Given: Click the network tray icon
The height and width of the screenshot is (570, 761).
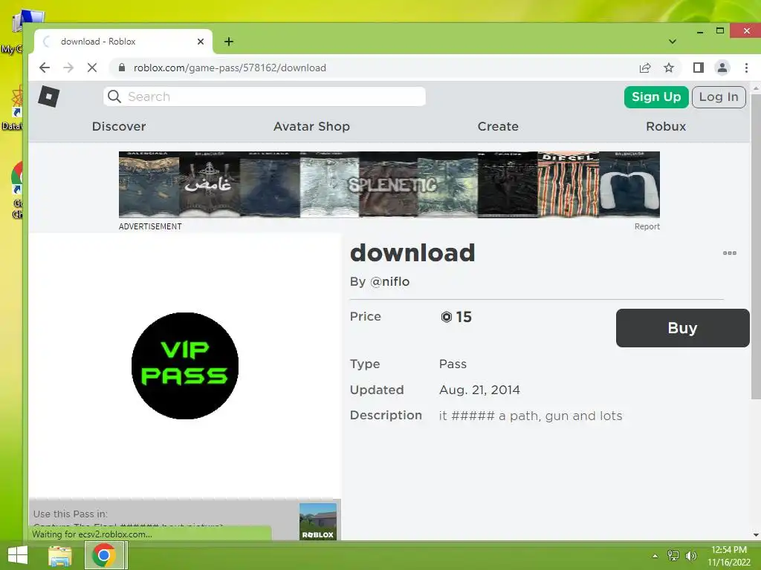Looking at the screenshot, I should (x=673, y=556).
